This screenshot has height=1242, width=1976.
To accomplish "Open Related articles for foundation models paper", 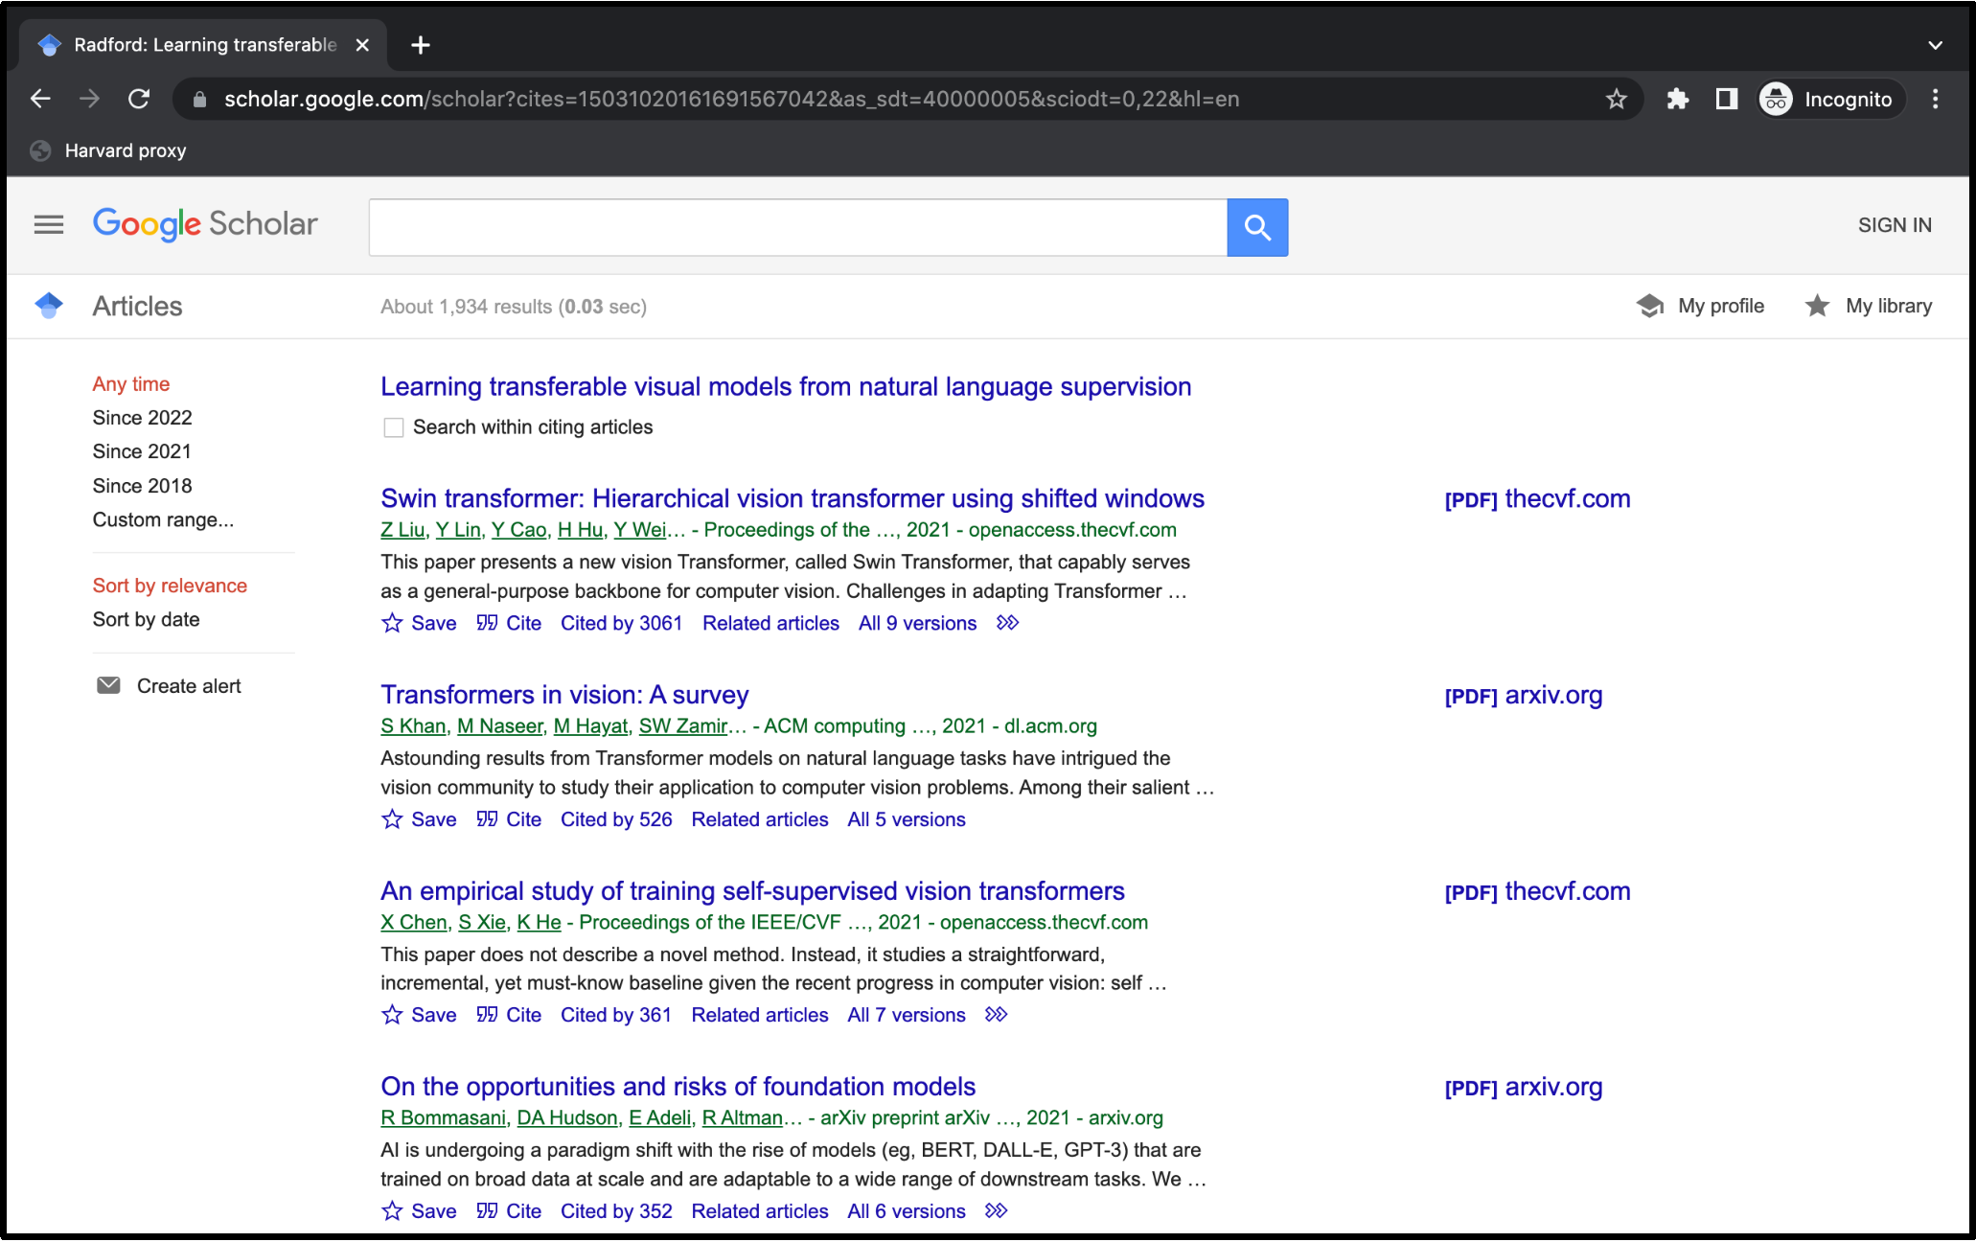I will point(760,1211).
